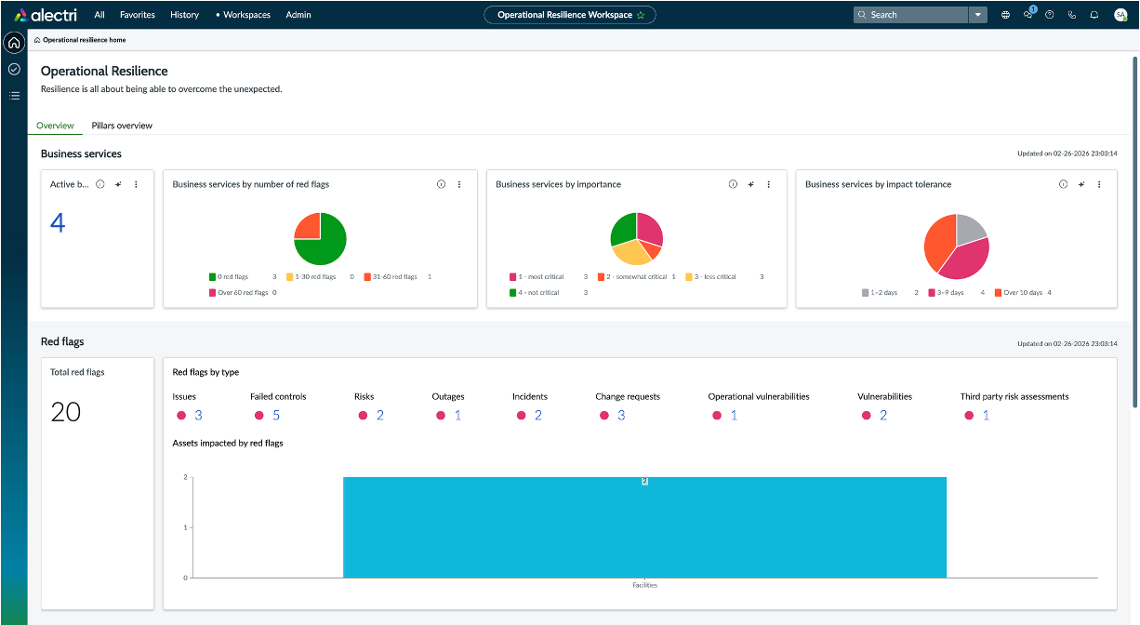This screenshot has height=625, width=1140.
Task: Open more options on red flags chart
Action: click(x=458, y=184)
